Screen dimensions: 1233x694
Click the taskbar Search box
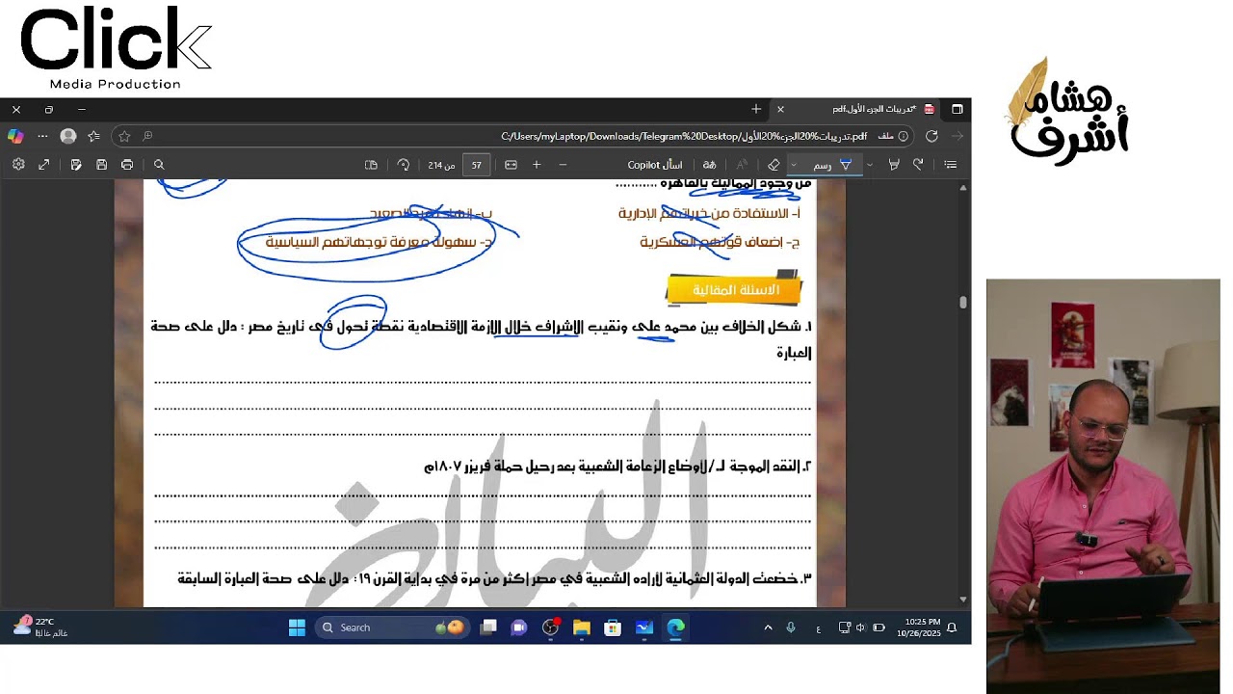pos(392,627)
